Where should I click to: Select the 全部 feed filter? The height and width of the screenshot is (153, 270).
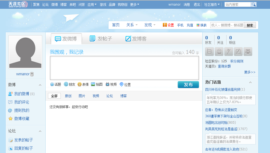54,96
